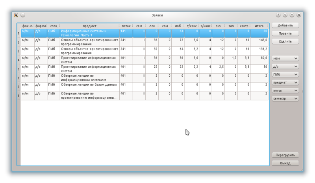
Task: Select 'Информационные системы и технологии. Часть 1' cell
Action: (x=90, y=33)
